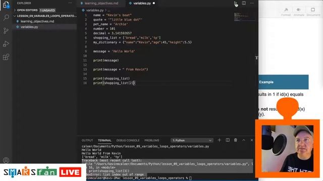Click the print(shopping_list) line 15
323x181 pixels.
pyautogui.click(x=112, y=78)
